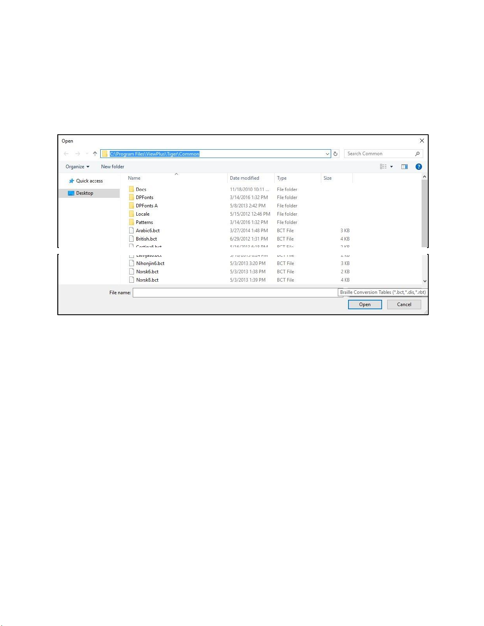This screenshot has width=484, height=626.
Task: Click scrollbar up arrow in file list
Action: (425, 177)
